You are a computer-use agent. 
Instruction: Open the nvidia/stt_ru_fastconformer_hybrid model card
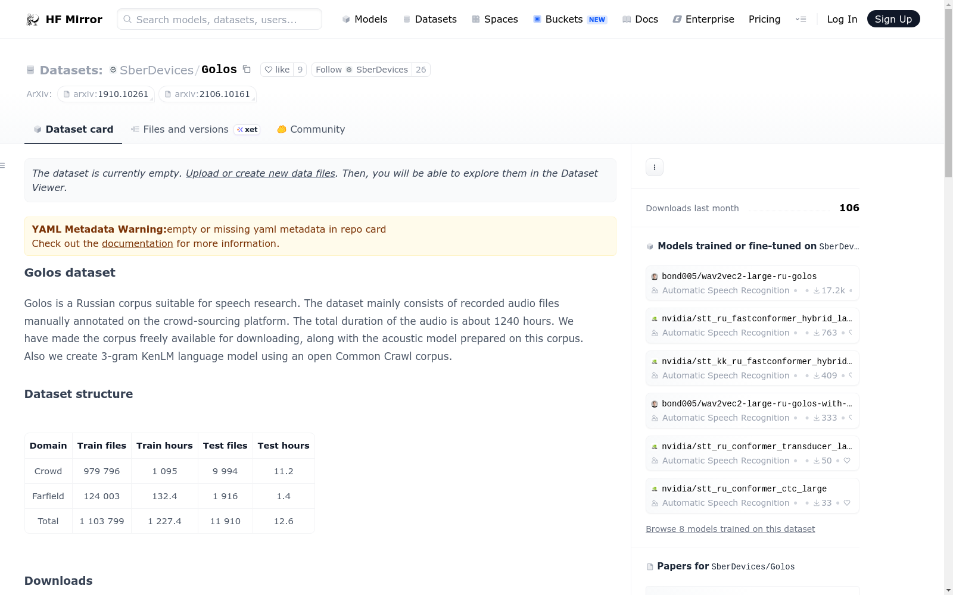[752, 325]
